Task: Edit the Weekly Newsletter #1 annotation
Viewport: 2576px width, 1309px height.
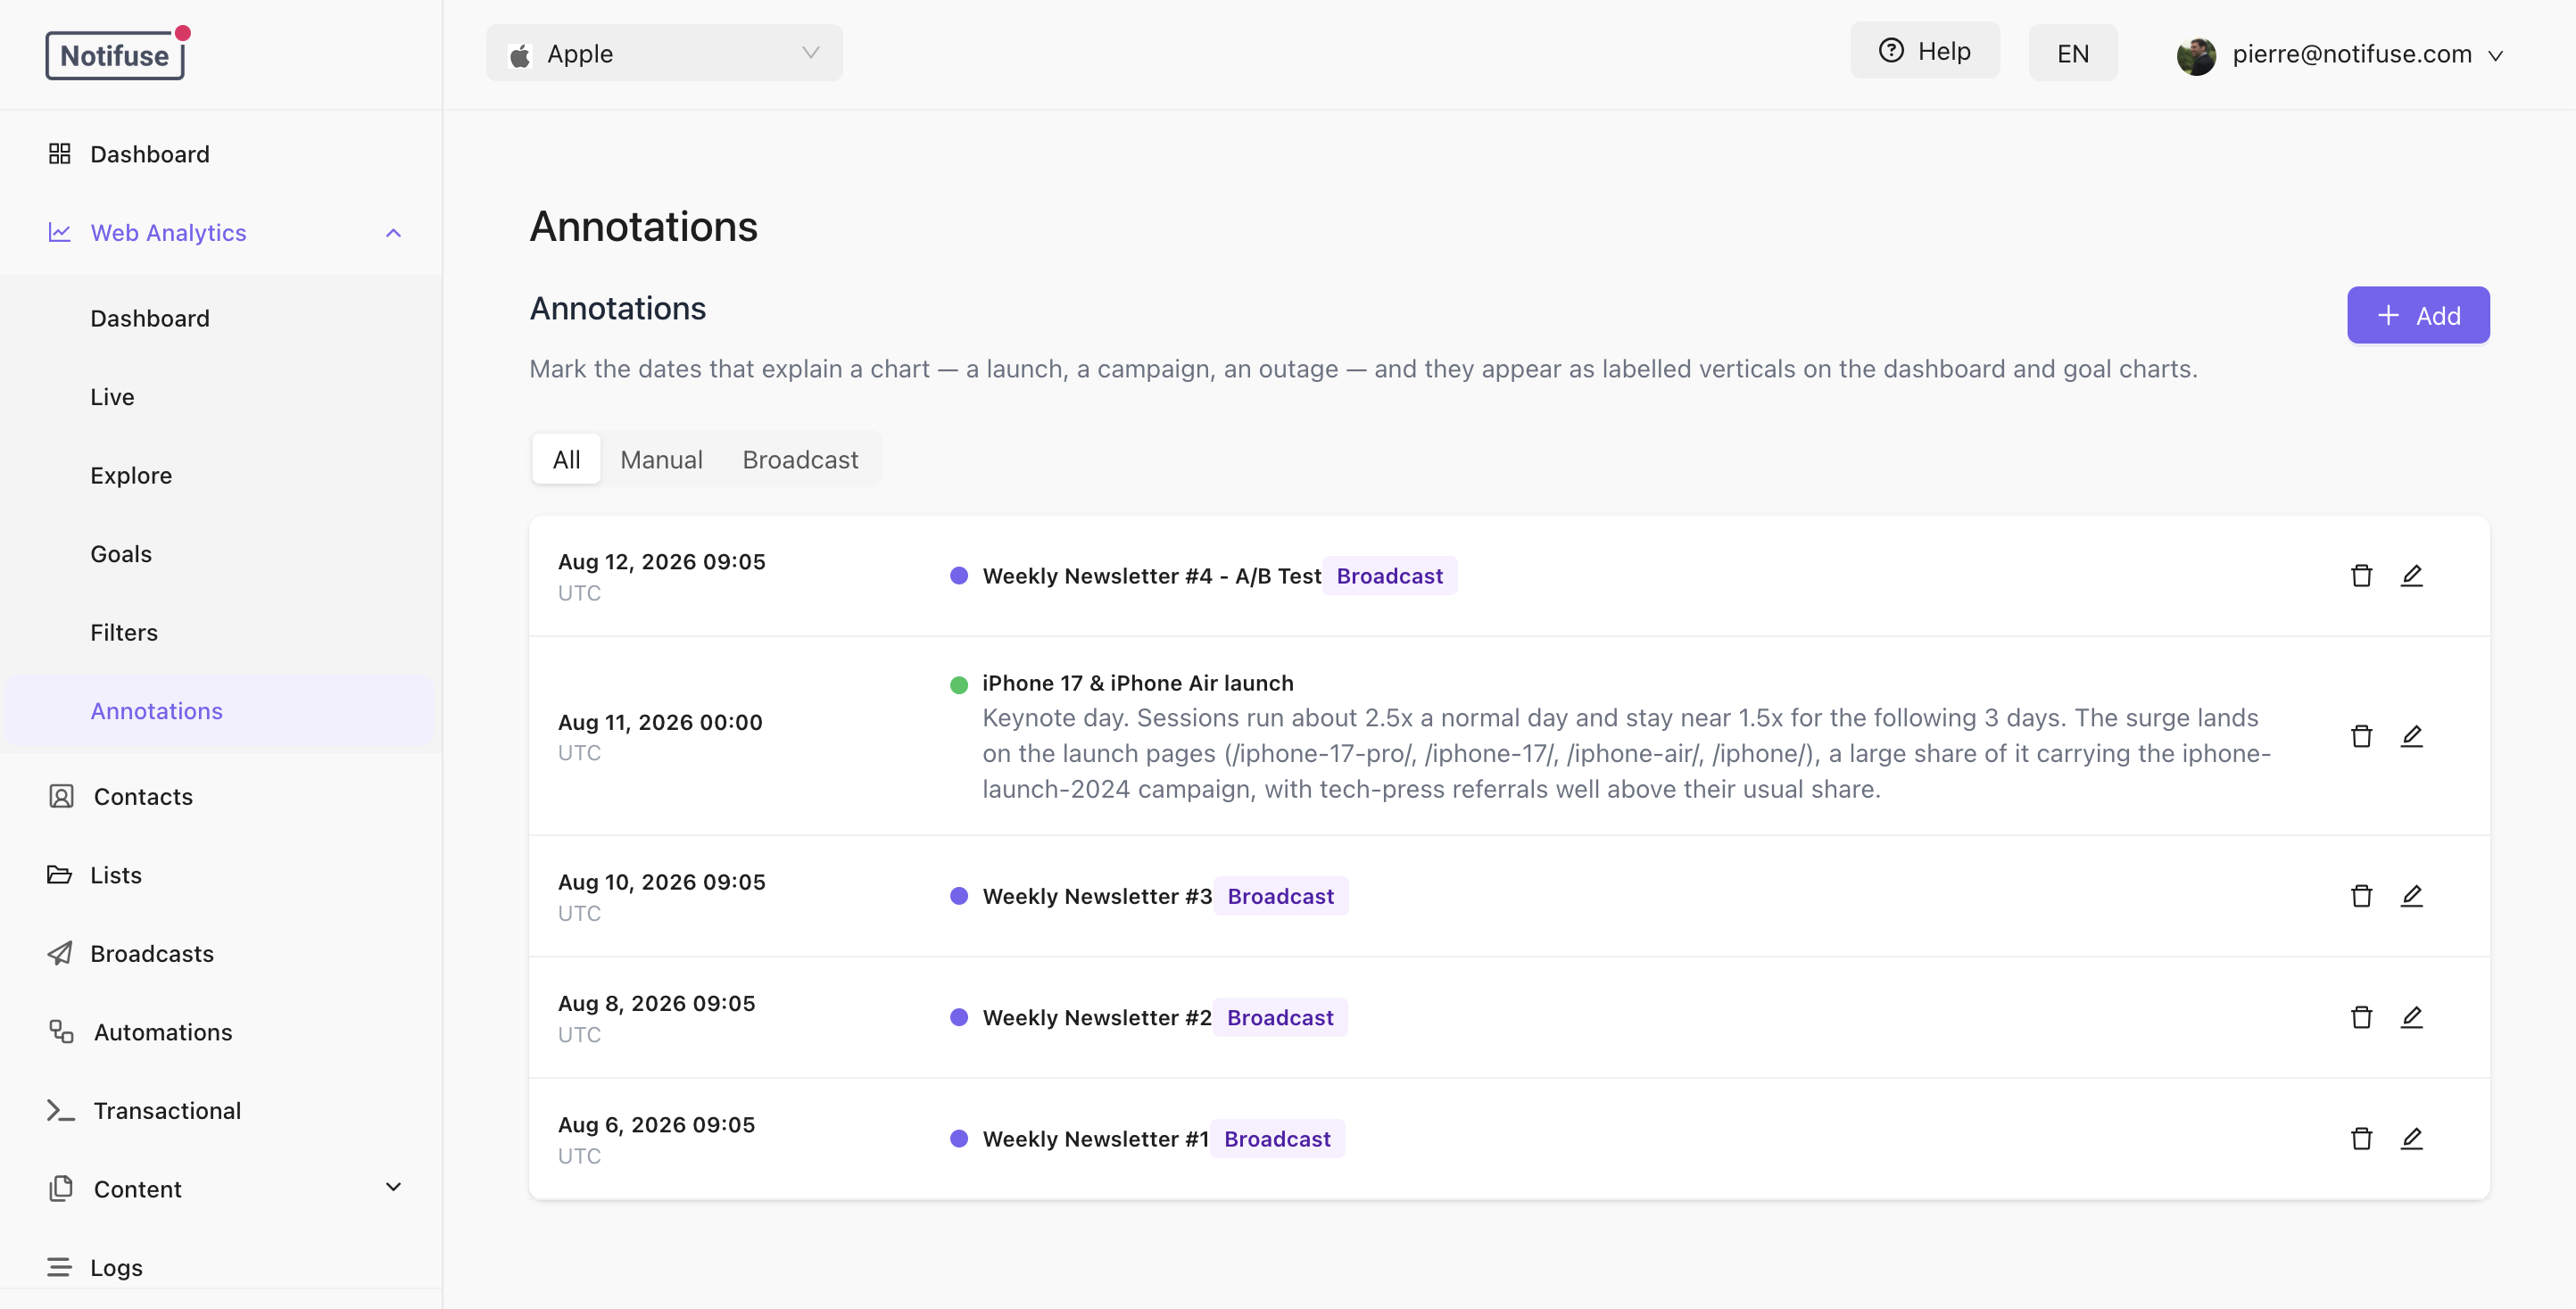Action: pyautogui.click(x=2411, y=1138)
